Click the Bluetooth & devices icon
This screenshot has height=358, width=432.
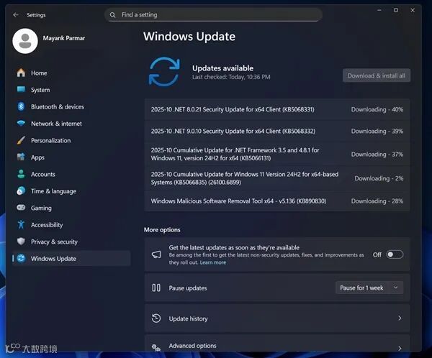21,106
